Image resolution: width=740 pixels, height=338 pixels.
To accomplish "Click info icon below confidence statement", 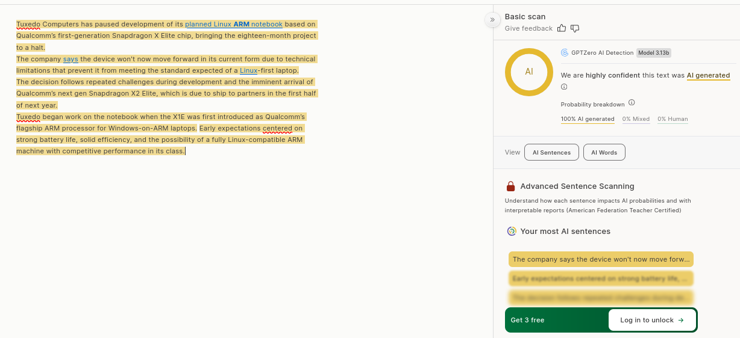I will (564, 87).
